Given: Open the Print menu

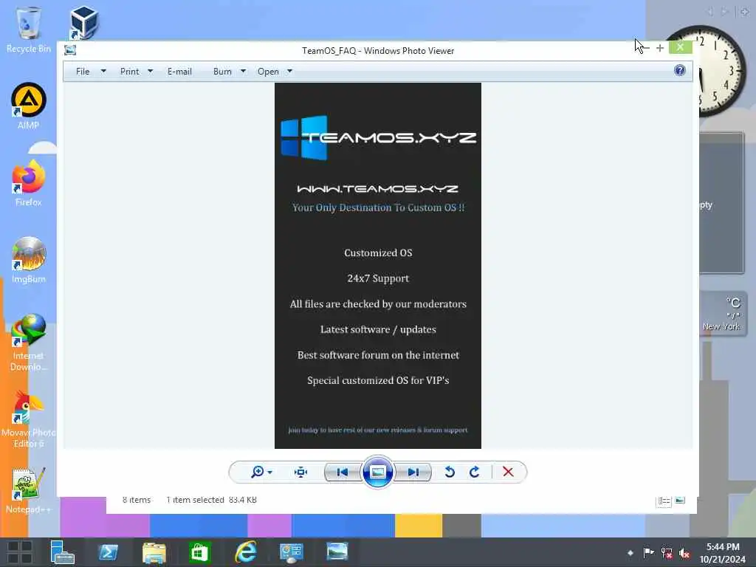Looking at the screenshot, I should (x=129, y=72).
